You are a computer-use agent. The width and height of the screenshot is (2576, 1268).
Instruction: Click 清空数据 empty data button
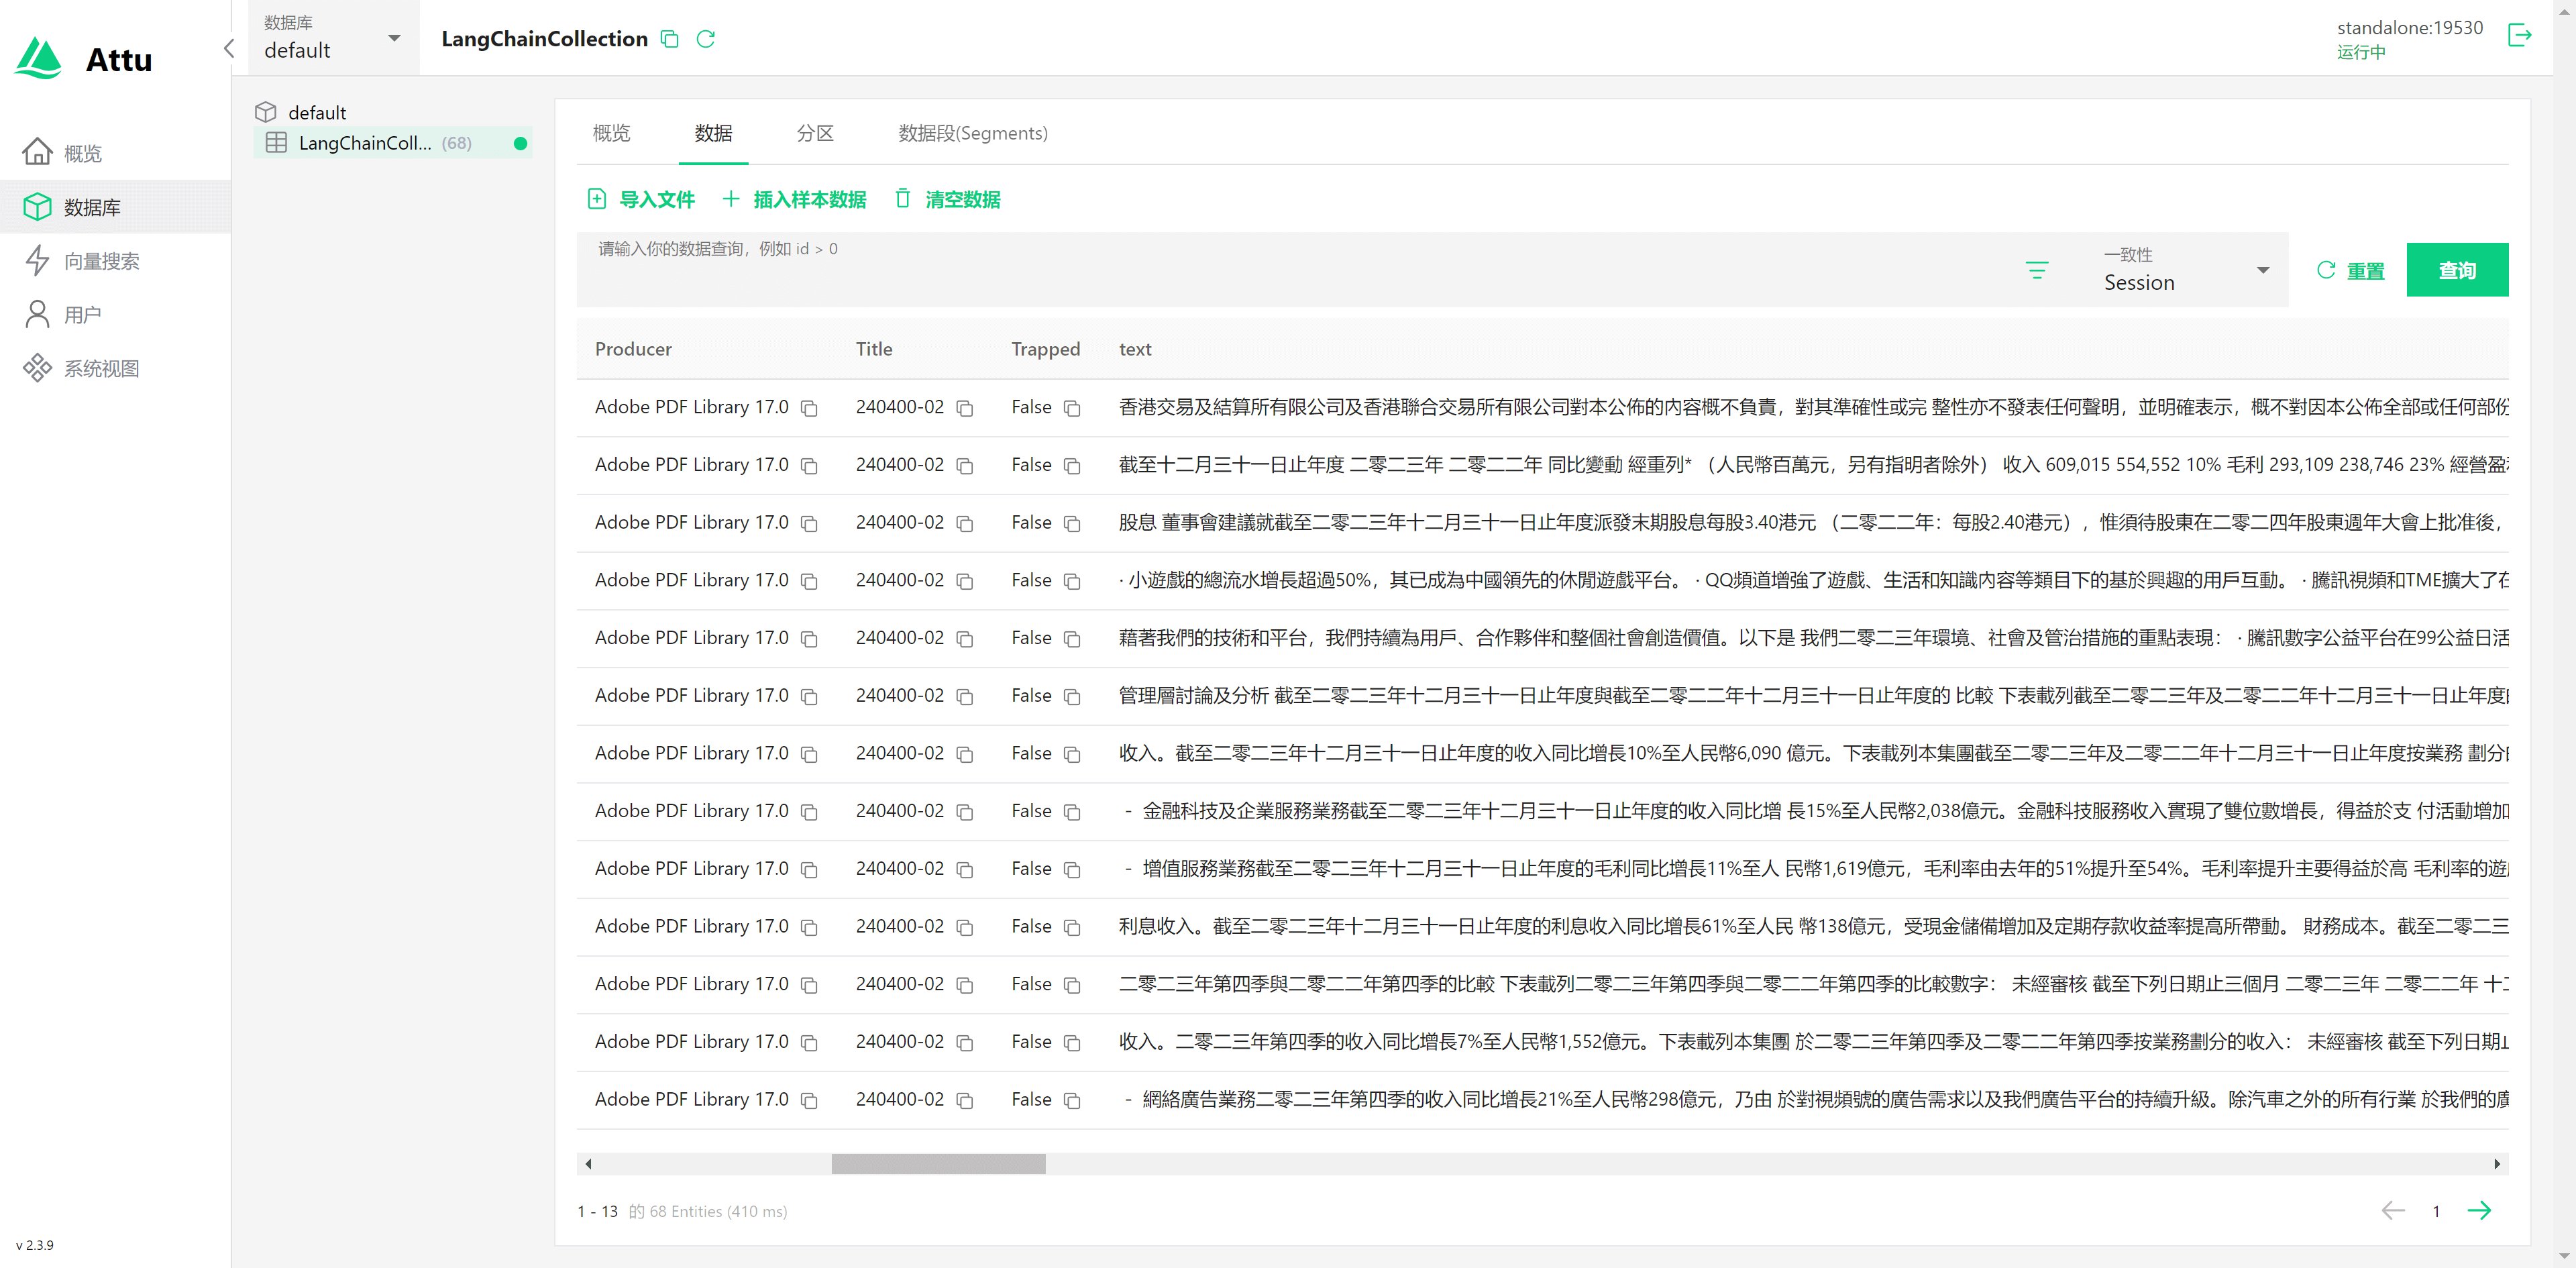948,199
